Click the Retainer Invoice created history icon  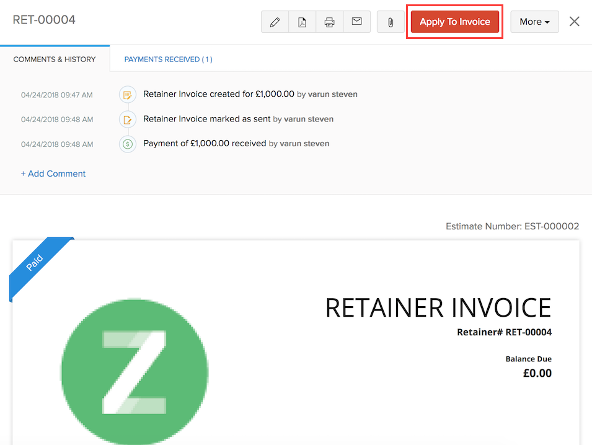pyautogui.click(x=128, y=94)
